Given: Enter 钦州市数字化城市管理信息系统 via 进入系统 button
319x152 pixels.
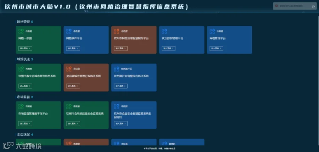Looking at the screenshot, I should 25,86.
